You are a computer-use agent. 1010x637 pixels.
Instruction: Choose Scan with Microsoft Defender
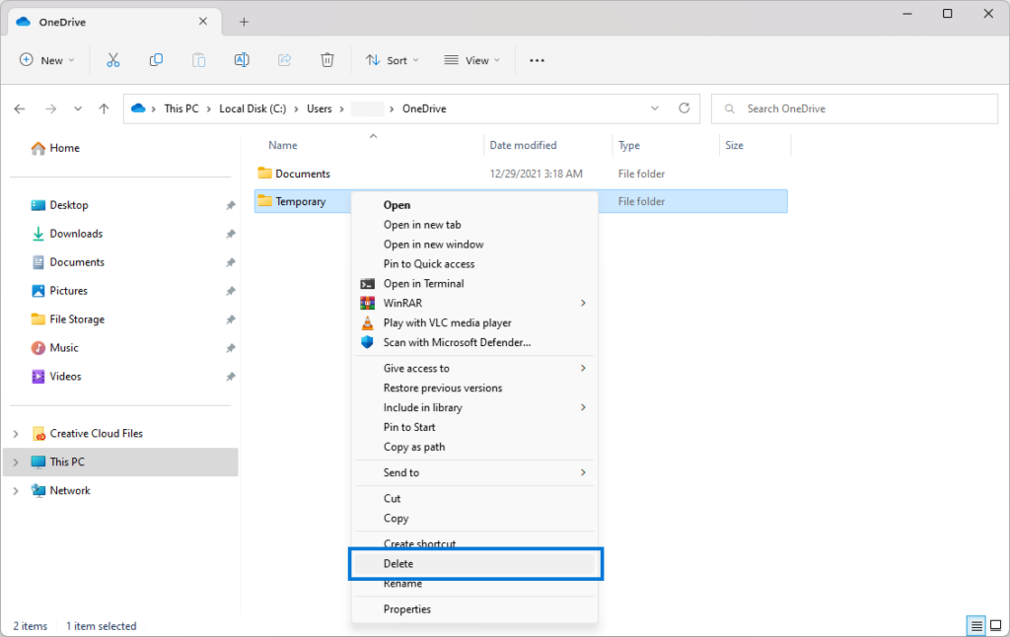474,342
